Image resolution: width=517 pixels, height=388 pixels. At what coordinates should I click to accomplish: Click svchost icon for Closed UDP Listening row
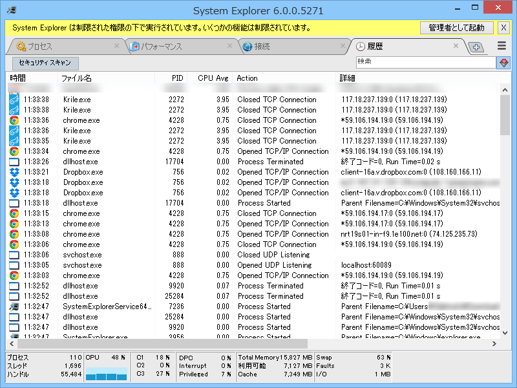point(14,255)
